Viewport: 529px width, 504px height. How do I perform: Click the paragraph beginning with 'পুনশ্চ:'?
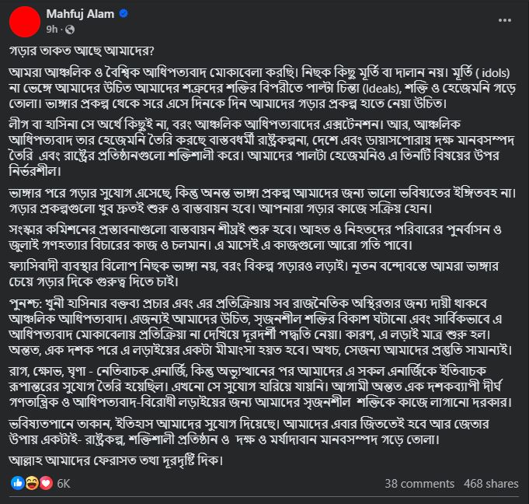click(x=261, y=327)
